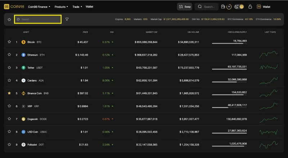The width and height of the screenshot is (288, 158).
Task: Open the Dogecoin asset name
Action: point(32,119)
